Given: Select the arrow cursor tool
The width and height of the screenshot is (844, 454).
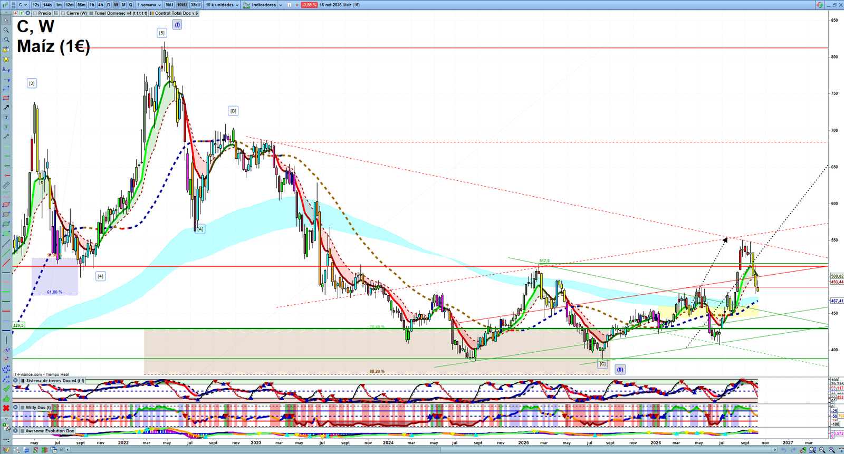Looking at the screenshot, I should 6,21.
